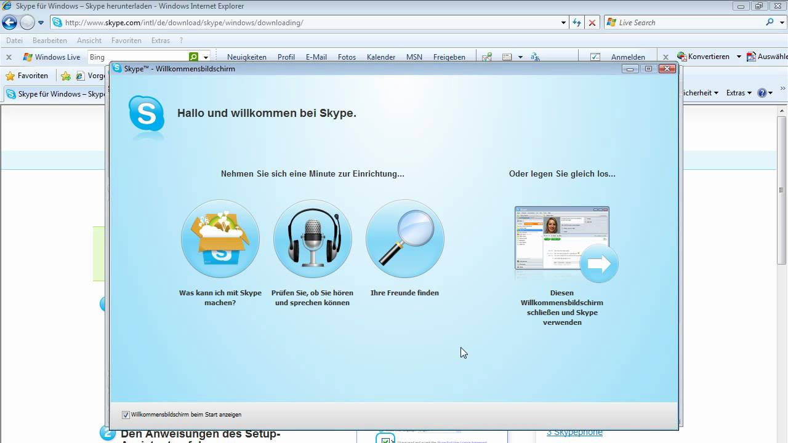Open the recent pages dropdown next to Forward
Image resolution: width=788 pixels, height=443 pixels.
[41, 23]
